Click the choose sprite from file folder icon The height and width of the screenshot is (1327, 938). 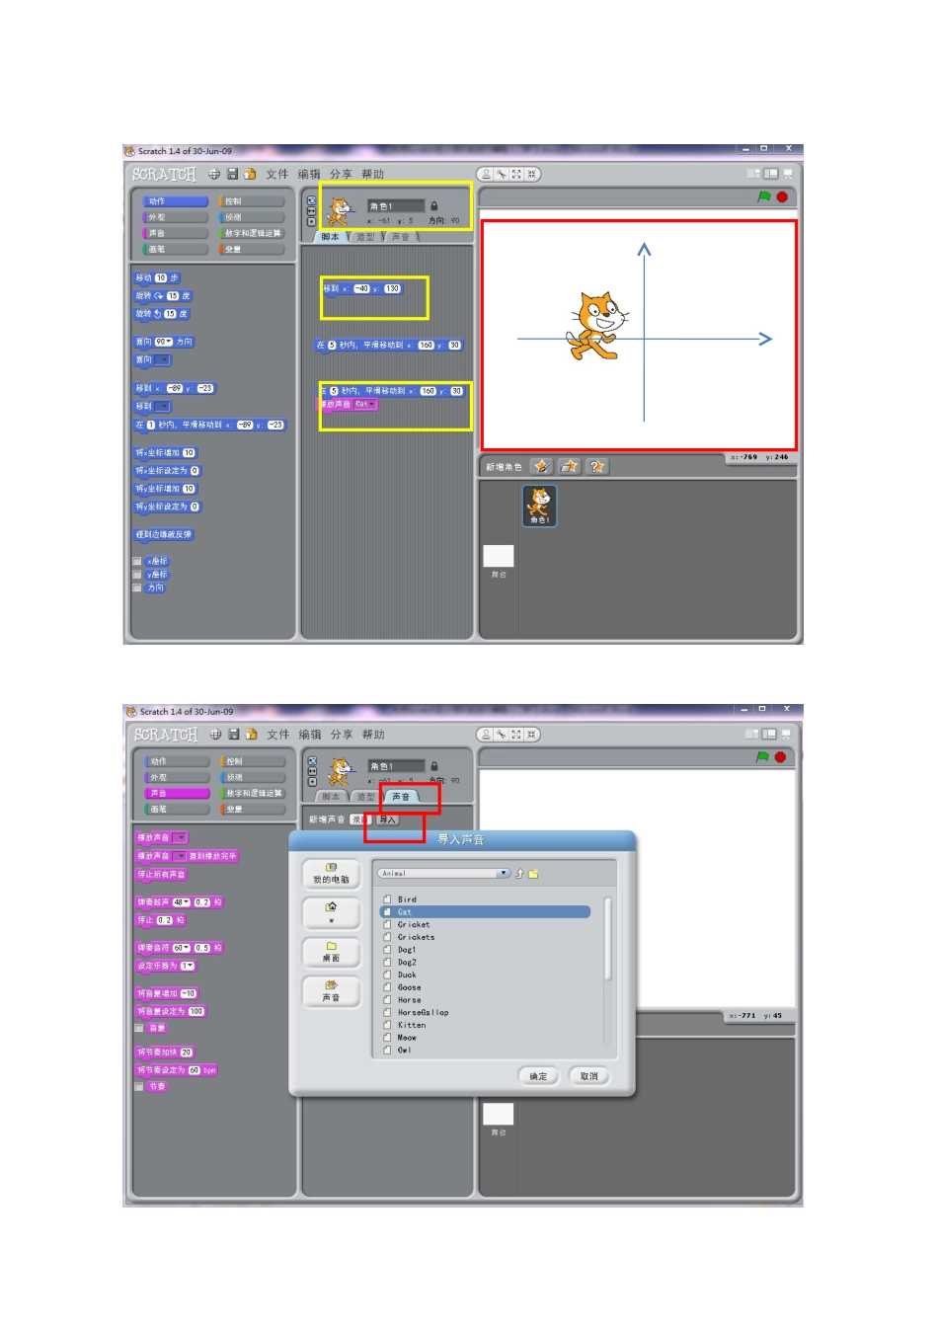[x=569, y=466]
